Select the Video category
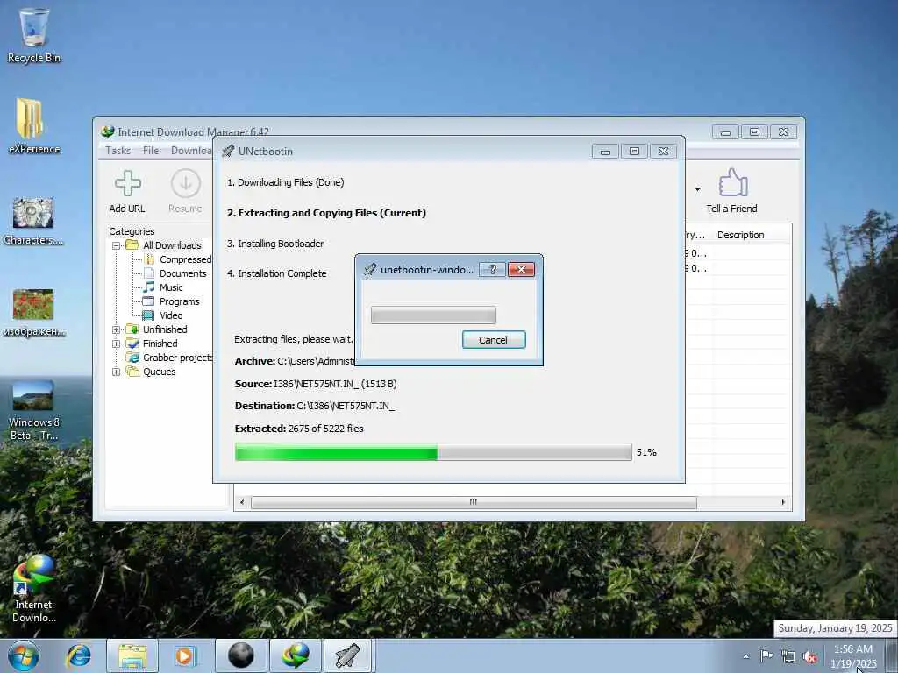The height and width of the screenshot is (673, 898). [x=171, y=315]
